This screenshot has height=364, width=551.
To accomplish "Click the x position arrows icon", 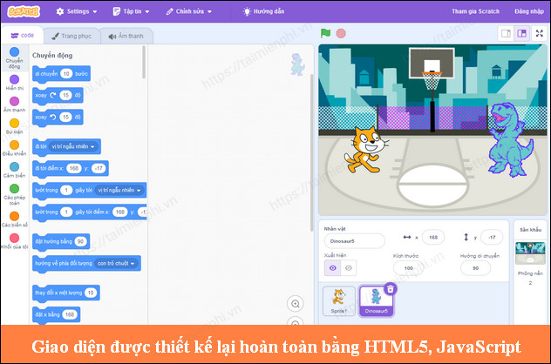I will [406, 237].
